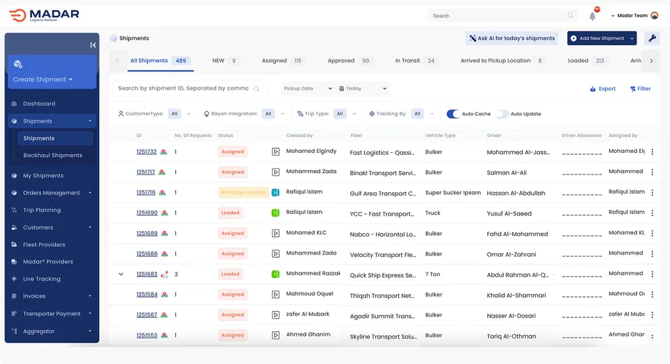Click the play icon in the 1251717 row
The width and height of the screenshot is (670, 364).
tap(276, 172)
